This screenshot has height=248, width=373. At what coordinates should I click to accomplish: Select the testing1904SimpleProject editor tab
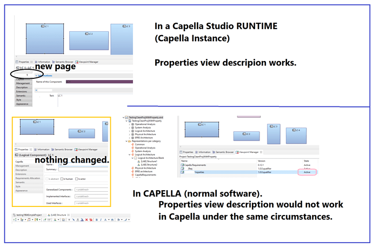point(28,215)
